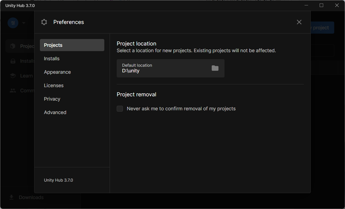Maximize the Unity Hub window
Viewport: 345px width, 209px height.
[x=322, y=5]
